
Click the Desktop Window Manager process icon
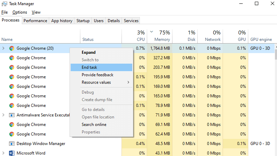pyautogui.click(x=12, y=144)
